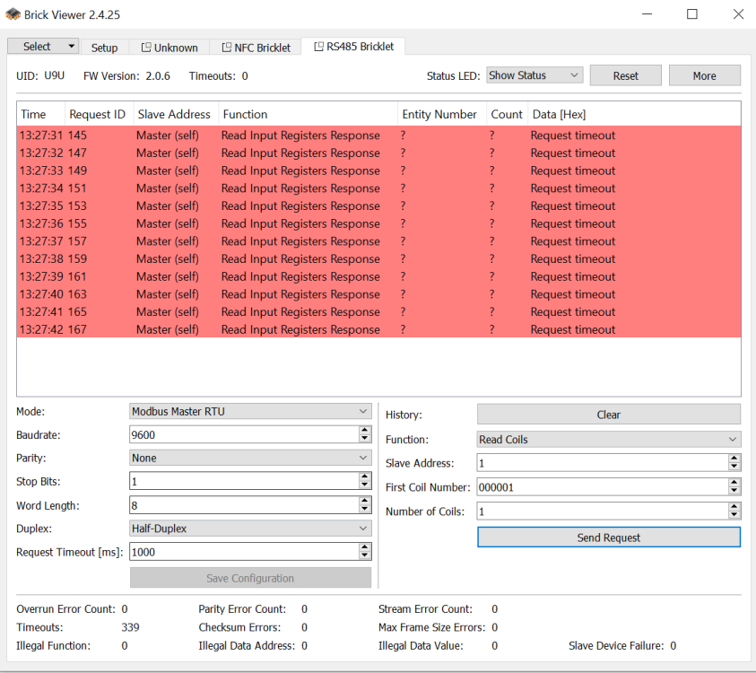Image resolution: width=756 pixels, height=673 pixels.
Task: Open the Mode combo box
Action: [x=250, y=411]
